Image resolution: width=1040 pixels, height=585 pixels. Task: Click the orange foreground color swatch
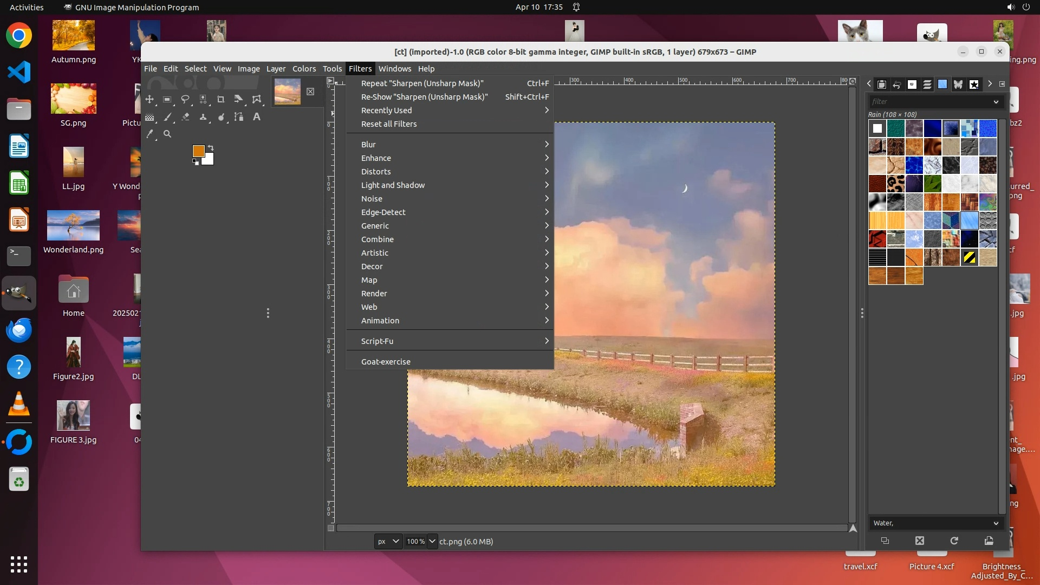(x=198, y=151)
